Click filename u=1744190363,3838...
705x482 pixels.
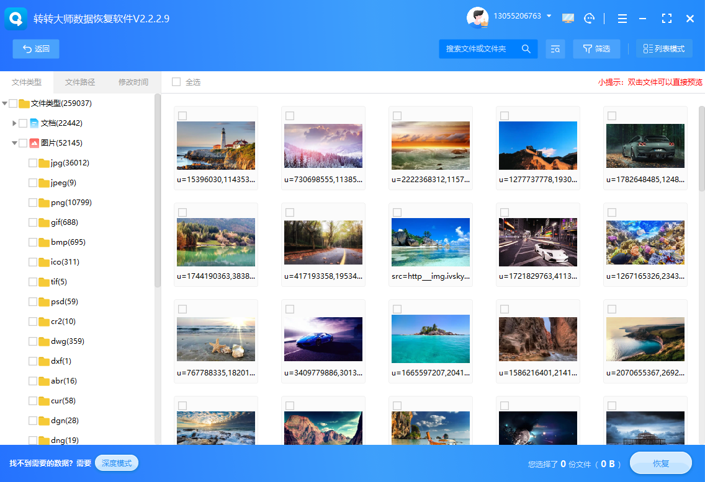(216, 276)
